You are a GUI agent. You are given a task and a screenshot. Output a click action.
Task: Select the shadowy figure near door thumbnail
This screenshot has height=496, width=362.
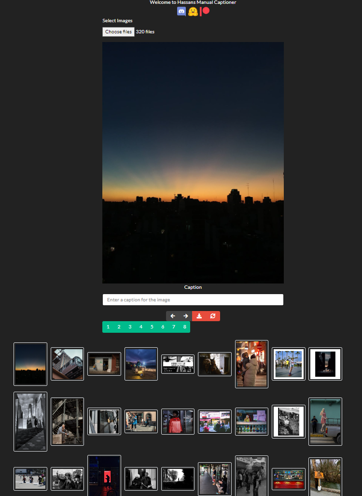click(215, 364)
